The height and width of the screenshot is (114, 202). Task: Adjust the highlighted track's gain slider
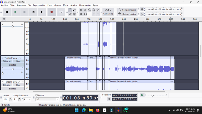(x=13, y=69)
